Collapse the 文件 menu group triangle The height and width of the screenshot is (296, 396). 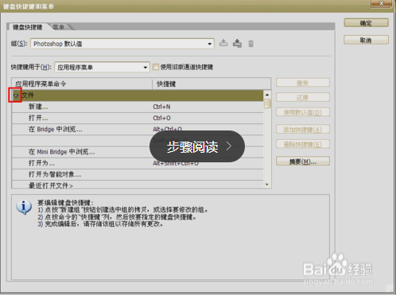coord(16,95)
